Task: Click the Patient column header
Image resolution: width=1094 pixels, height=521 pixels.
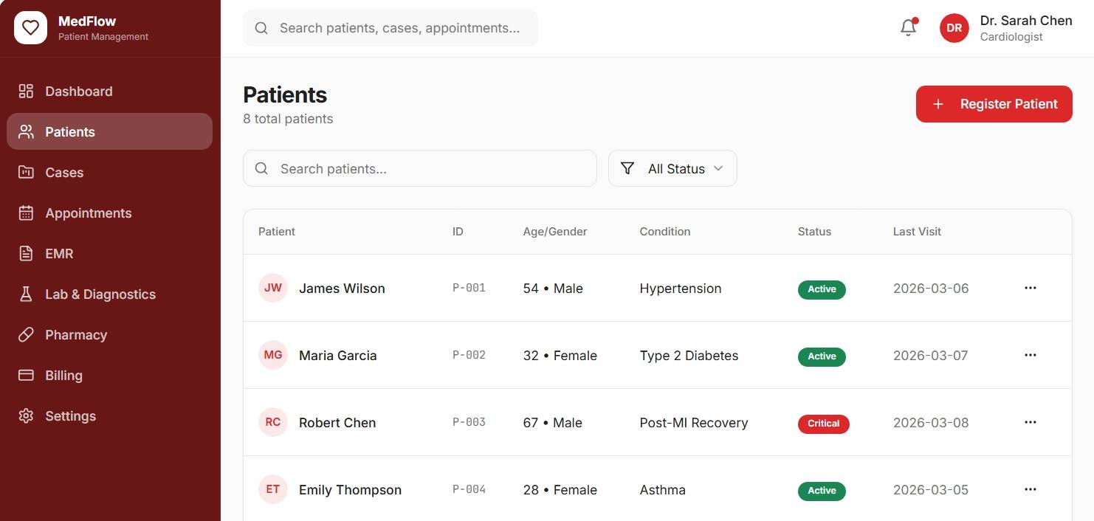Action: click(x=277, y=232)
